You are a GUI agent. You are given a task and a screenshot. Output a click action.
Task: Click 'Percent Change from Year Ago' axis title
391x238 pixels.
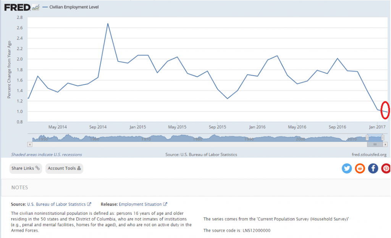[x=9, y=69]
